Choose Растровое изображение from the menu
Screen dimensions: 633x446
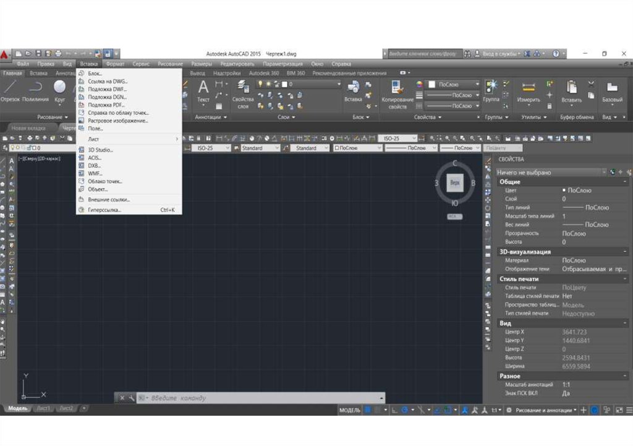point(117,121)
